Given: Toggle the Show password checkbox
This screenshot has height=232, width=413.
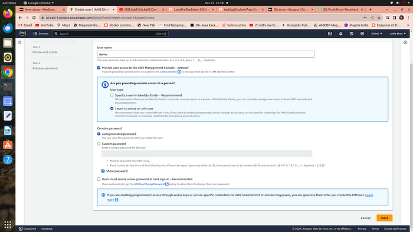Looking at the screenshot, I should click(103, 171).
